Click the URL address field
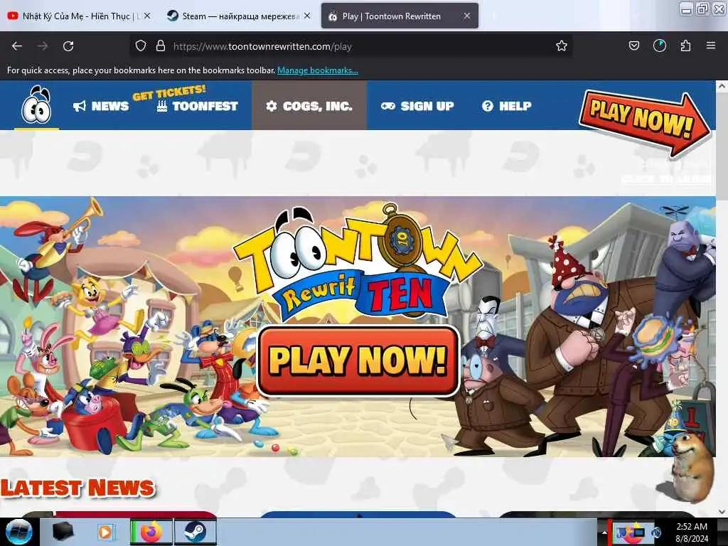This screenshot has height=546, width=728. (350, 46)
